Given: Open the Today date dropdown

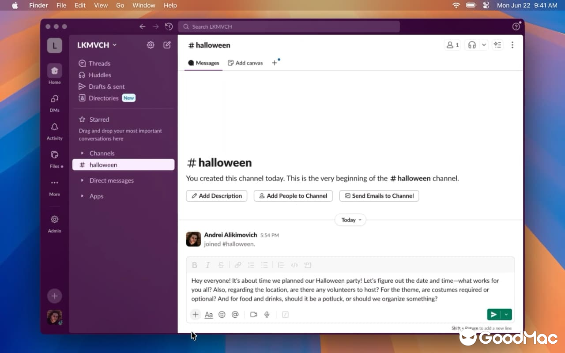Looking at the screenshot, I should (x=350, y=220).
